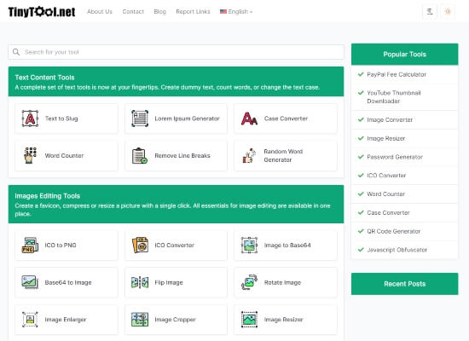This screenshot has height=341, width=469.
Task: Open the About Us menu item
Action: pos(100,12)
